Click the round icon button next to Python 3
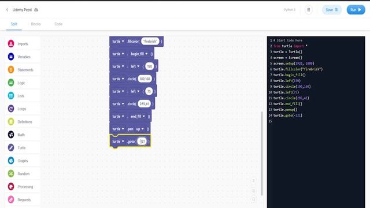Image resolution: width=370 pixels, height=208 pixels. (x=308, y=10)
